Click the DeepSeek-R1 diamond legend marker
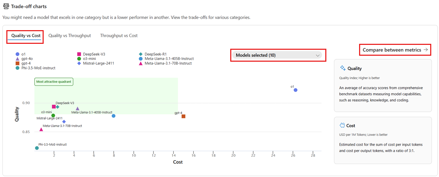Image resolution: width=439 pixels, height=177 pixels. coord(141,54)
